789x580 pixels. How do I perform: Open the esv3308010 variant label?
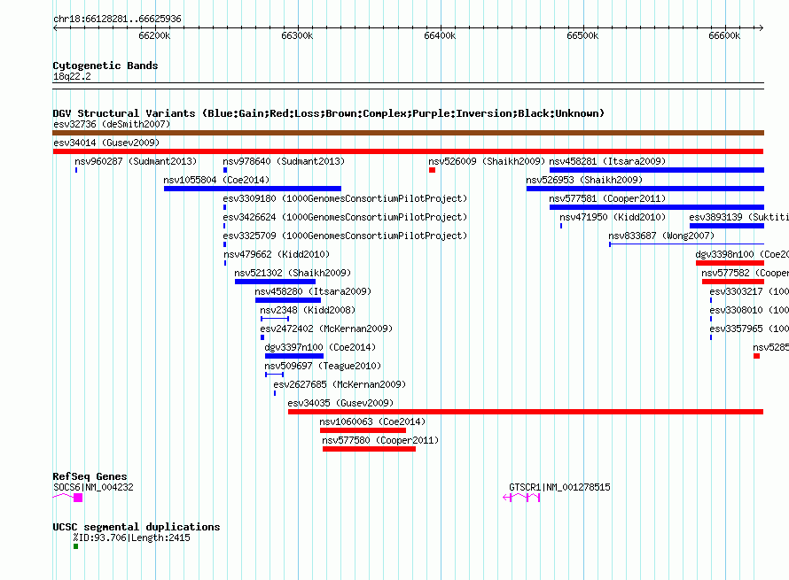749,310
